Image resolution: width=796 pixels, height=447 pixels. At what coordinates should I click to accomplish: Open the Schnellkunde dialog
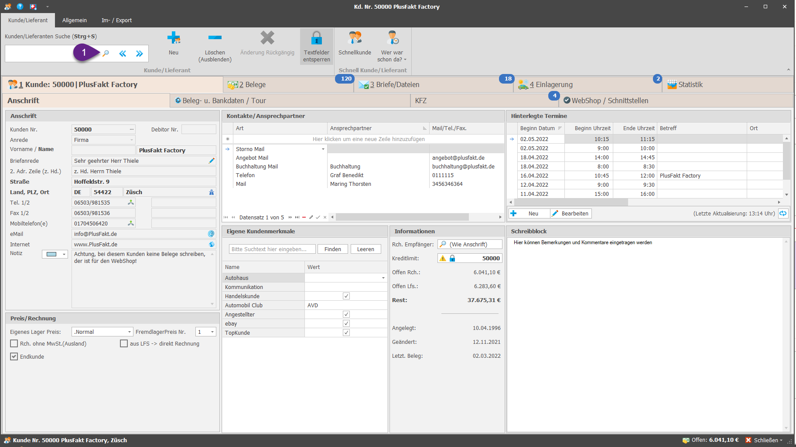[355, 44]
